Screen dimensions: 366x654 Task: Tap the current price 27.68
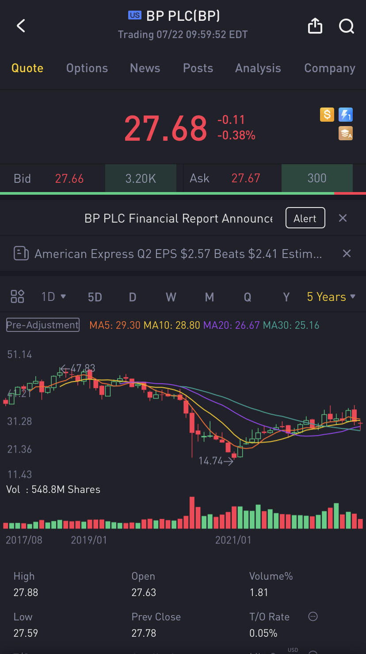click(x=166, y=128)
